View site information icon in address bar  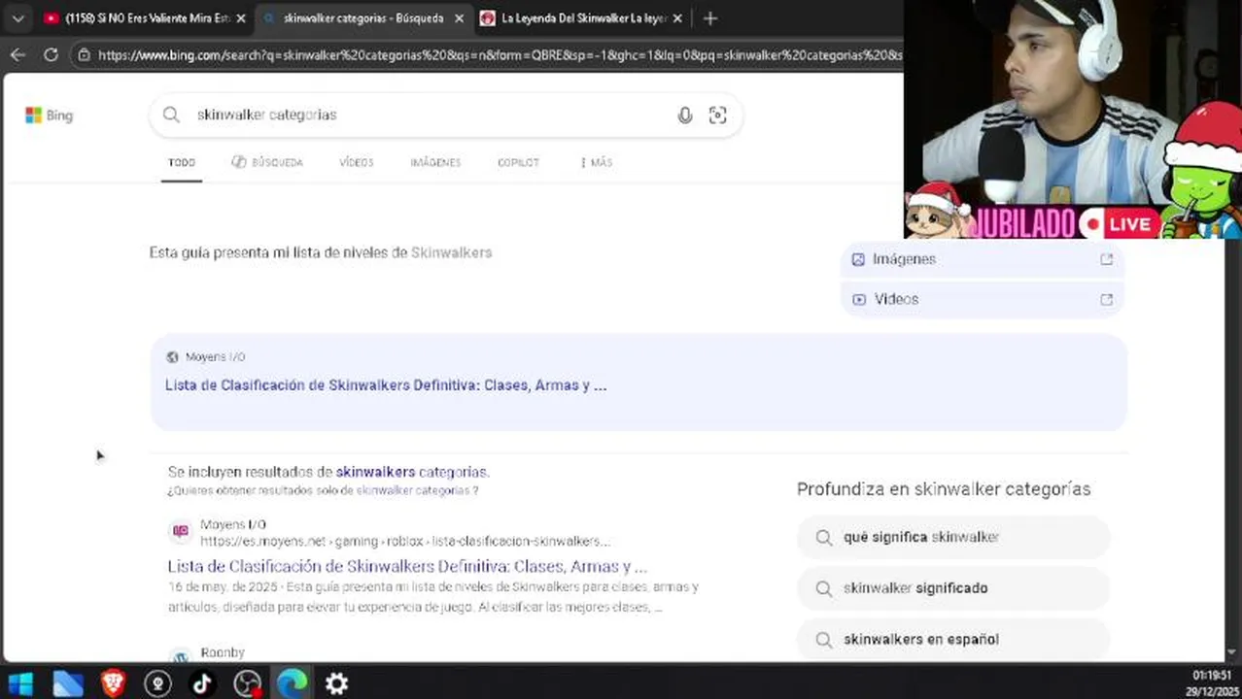(85, 55)
